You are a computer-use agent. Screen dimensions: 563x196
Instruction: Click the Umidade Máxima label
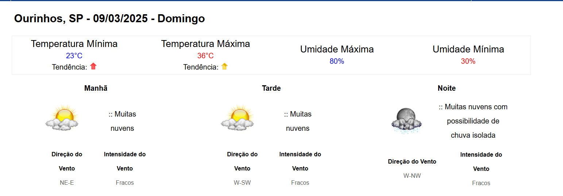(x=337, y=49)
